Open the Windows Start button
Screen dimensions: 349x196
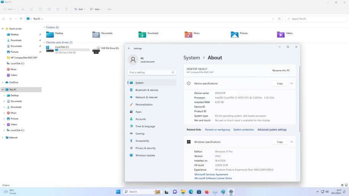pos(118,192)
